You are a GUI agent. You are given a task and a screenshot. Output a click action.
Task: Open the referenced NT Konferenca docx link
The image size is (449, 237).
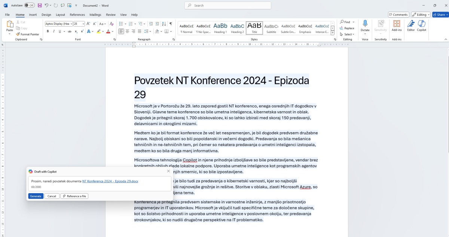(x=110, y=181)
